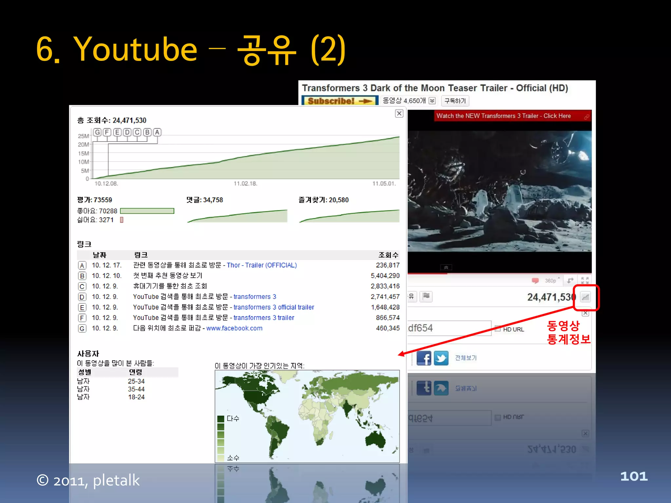This screenshot has height=503, width=671.
Task: Close the statistics popup panel
Action: [399, 114]
